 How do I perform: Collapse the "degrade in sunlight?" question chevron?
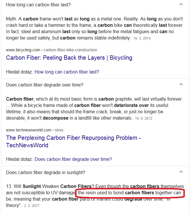(x=181, y=172)
